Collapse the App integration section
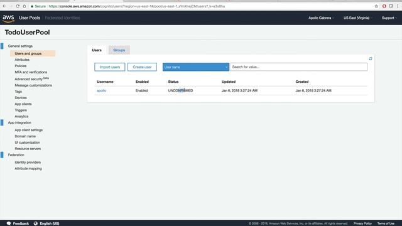 tap(19, 123)
